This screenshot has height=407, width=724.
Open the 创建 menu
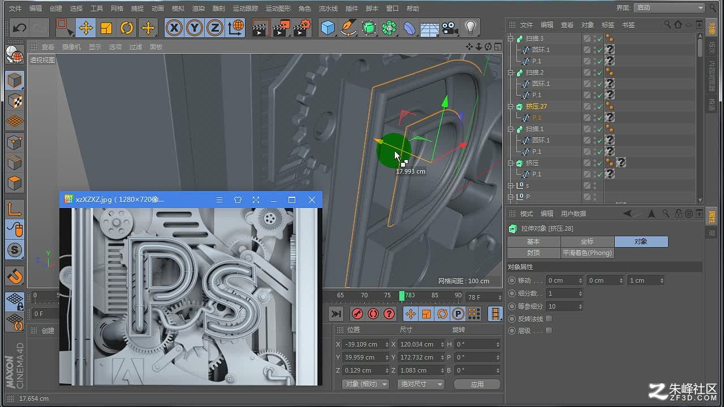(56, 8)
